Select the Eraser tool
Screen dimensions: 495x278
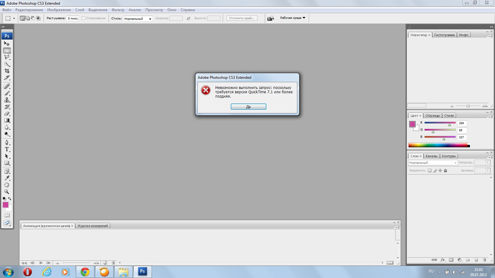coord(7,113)
